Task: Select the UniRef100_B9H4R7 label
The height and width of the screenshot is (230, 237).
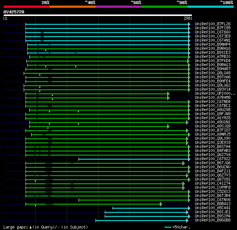Action: click(213, 69)
